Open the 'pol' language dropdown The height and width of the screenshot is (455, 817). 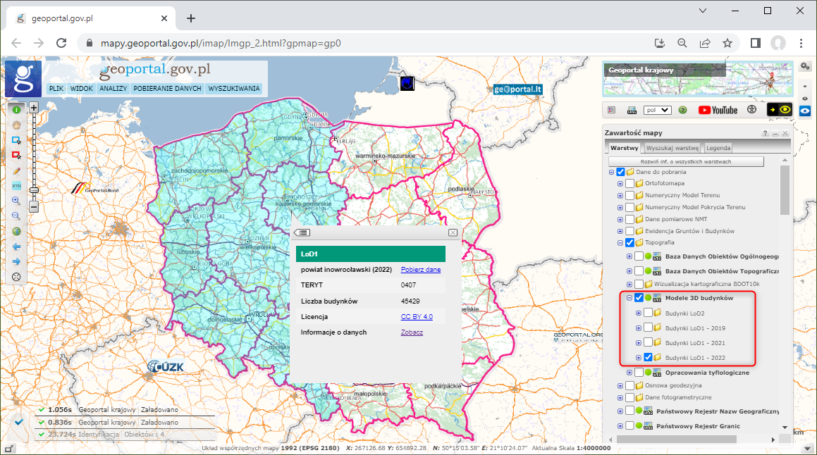coord(657,110)
